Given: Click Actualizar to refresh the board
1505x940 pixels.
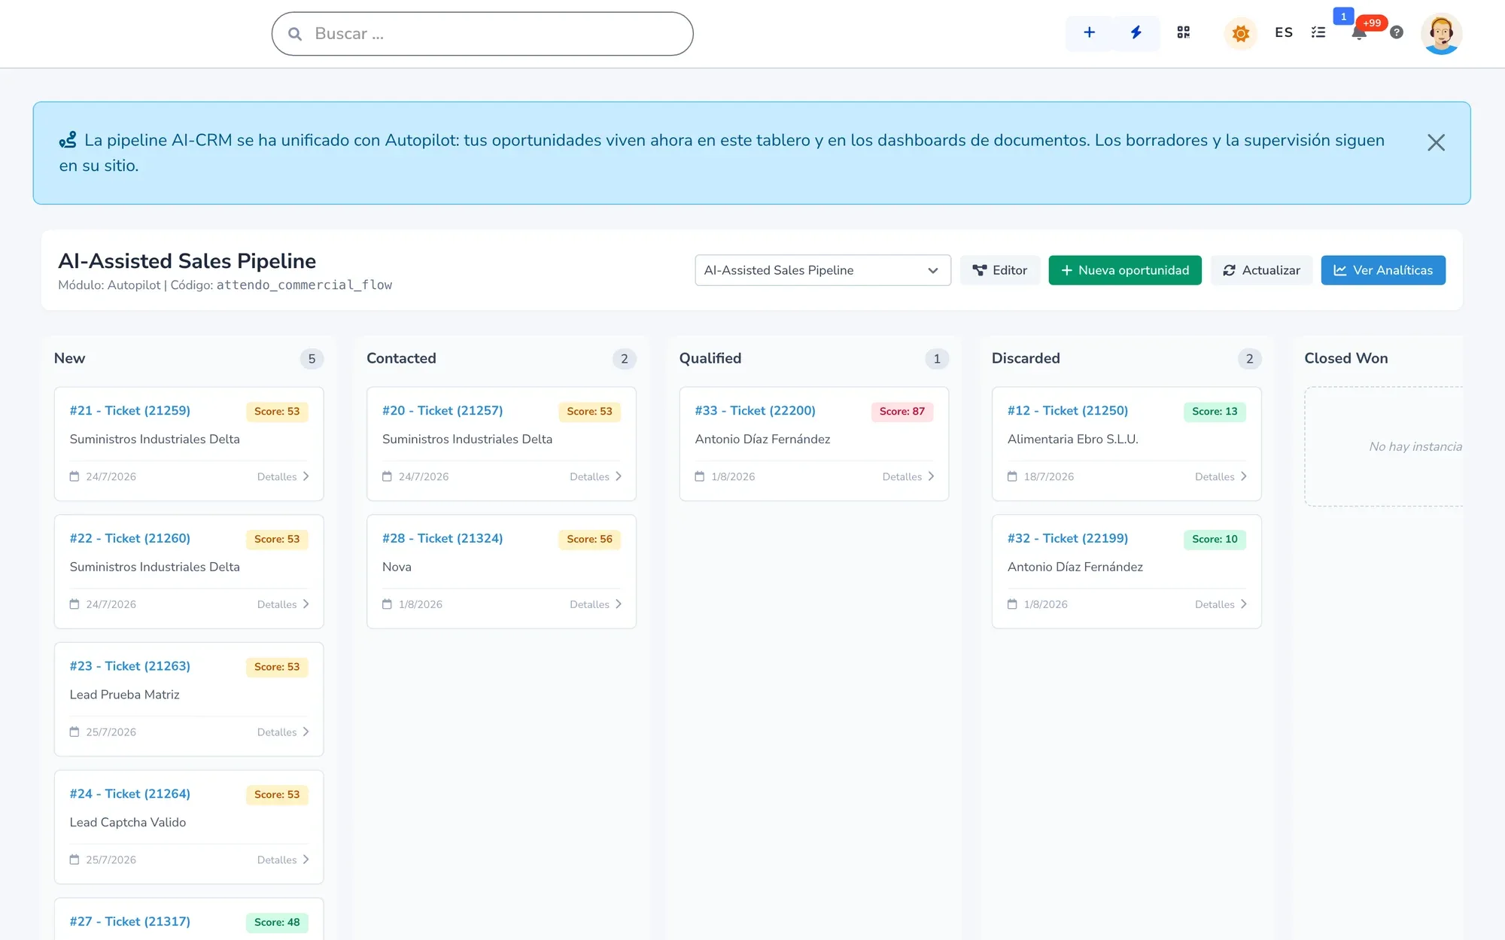Looking at the screenshot, I should click(1261, 270).
